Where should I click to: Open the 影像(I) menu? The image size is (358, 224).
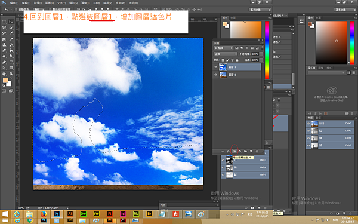38,3
